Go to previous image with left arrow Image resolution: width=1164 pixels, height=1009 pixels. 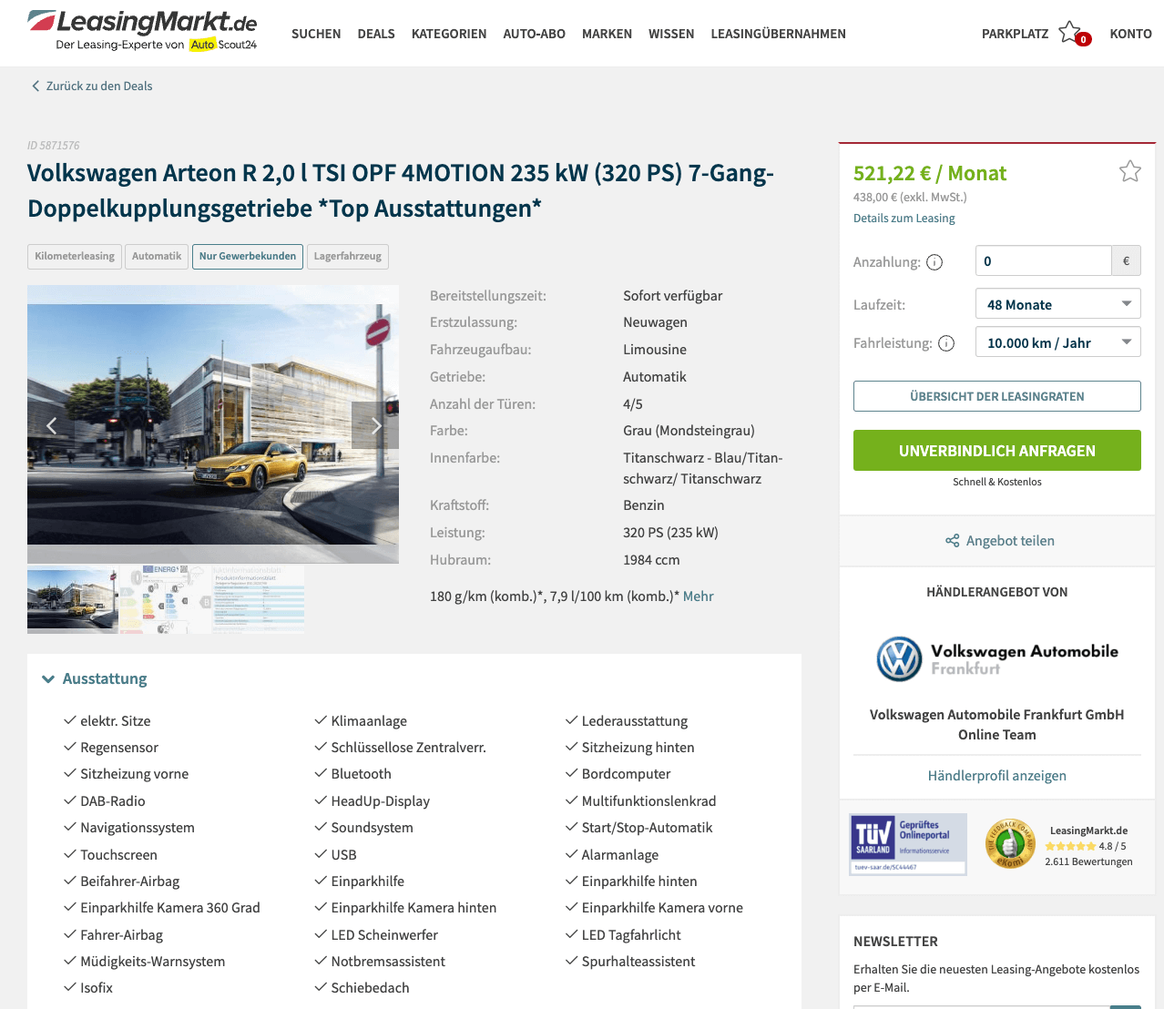(x=52, y=425)
